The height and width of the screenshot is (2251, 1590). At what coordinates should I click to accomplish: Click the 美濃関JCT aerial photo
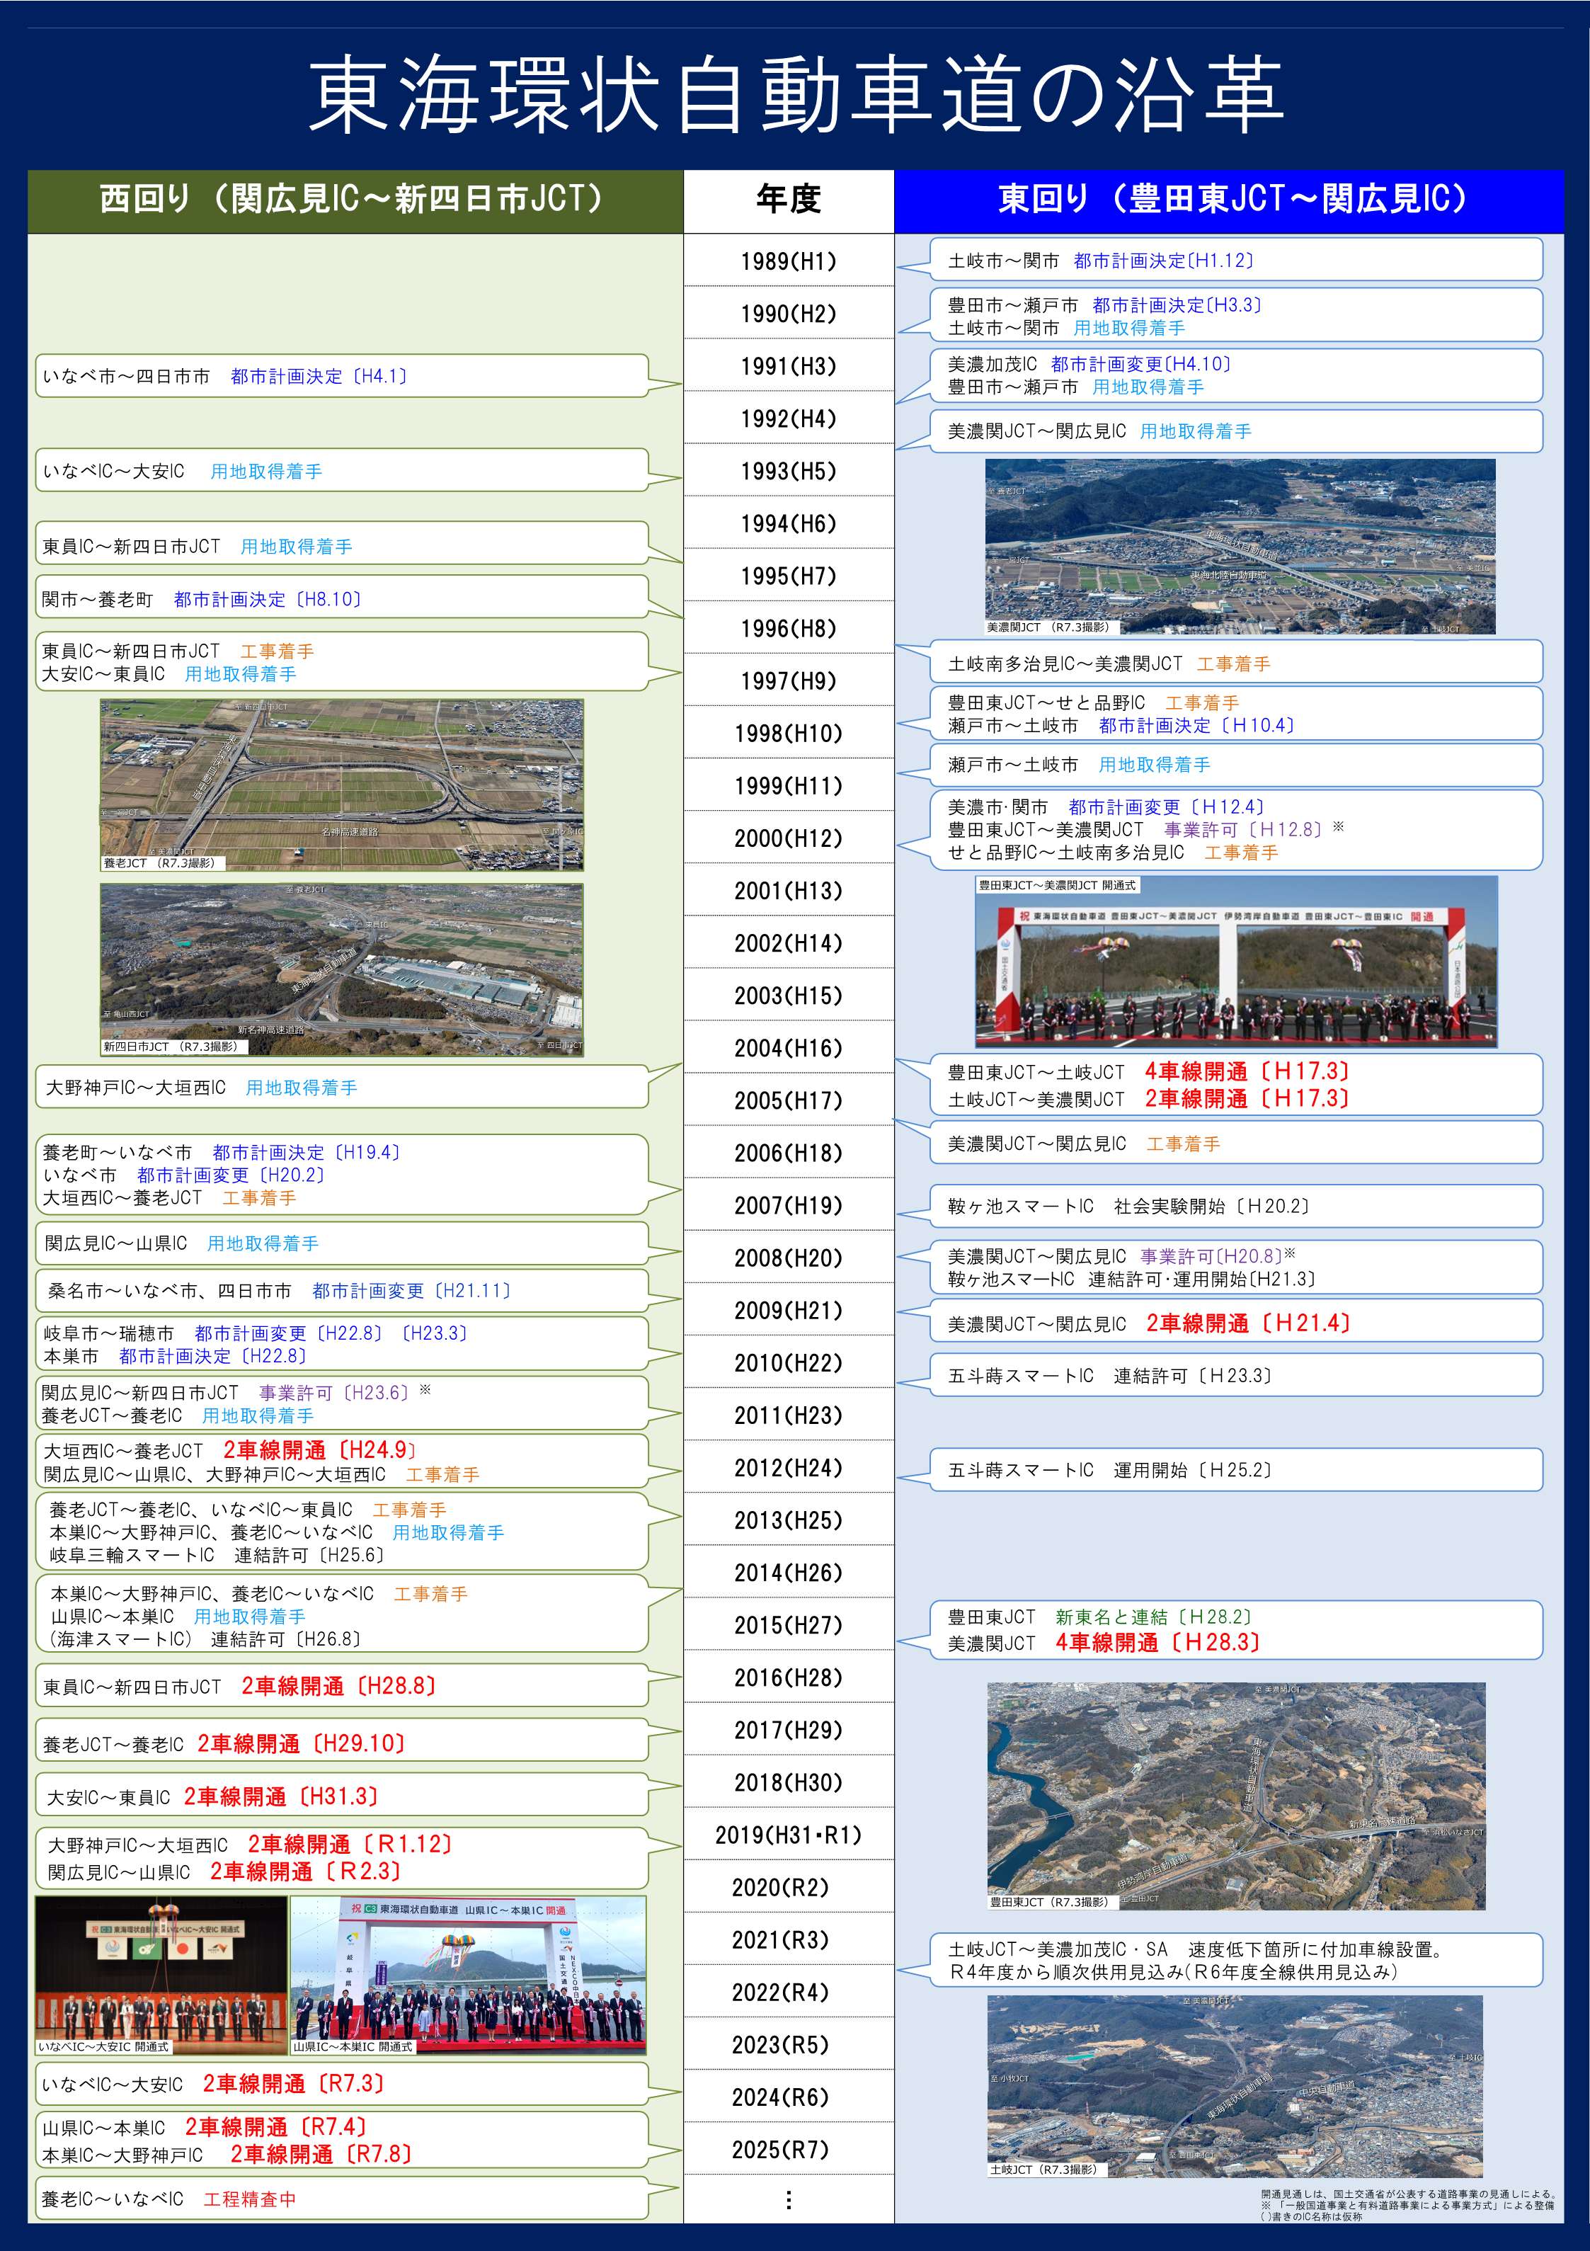point(1240,546)
